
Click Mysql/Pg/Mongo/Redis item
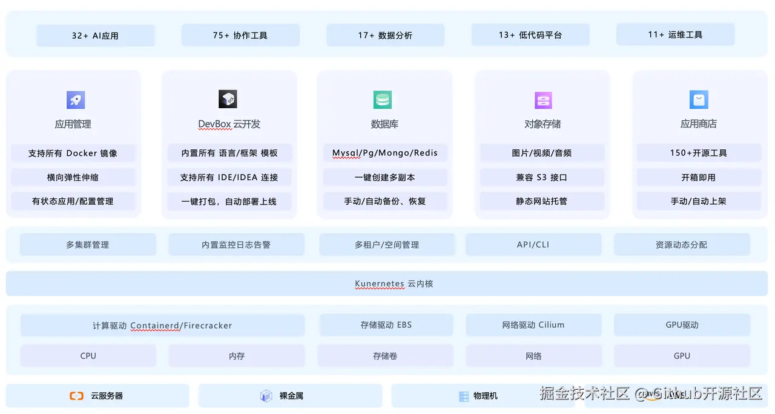(385, 153)
